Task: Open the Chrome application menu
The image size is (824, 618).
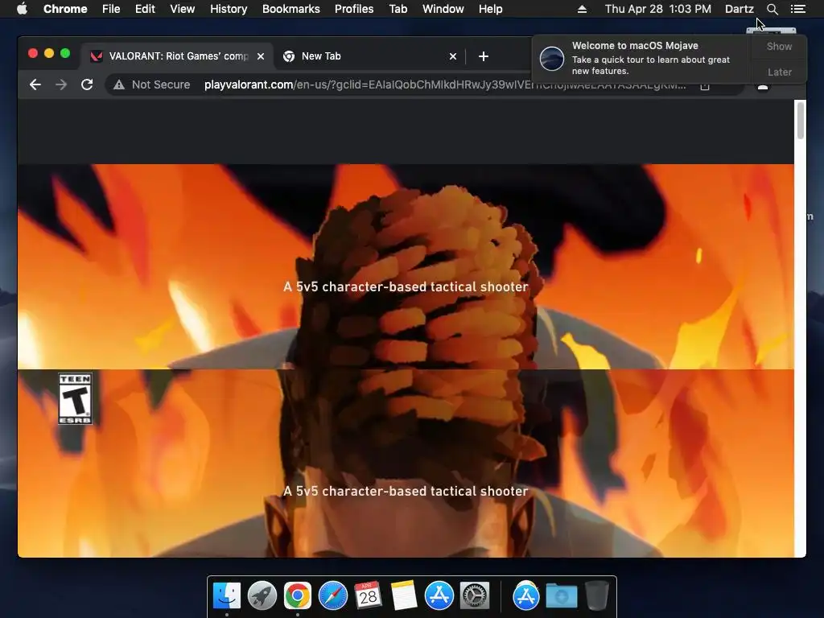Action: coord(65,9)
